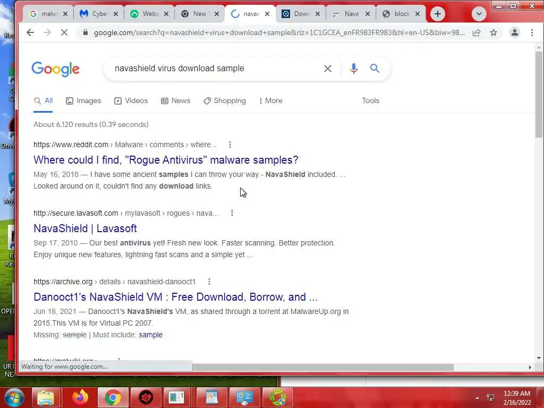Viewport: 544px width, 408px height.
Task: Go back using the browser back arrow
Action: coord(30,32)
